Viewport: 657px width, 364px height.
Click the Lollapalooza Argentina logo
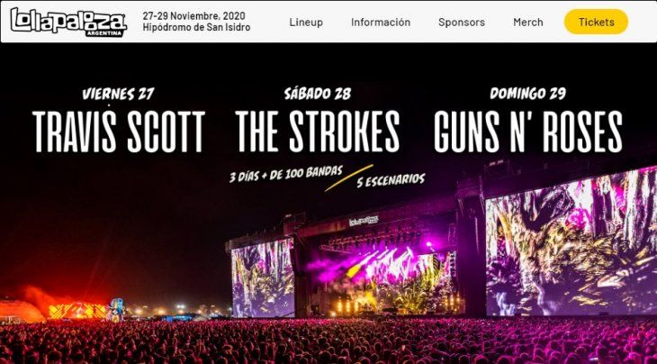(x=68, y=22)
